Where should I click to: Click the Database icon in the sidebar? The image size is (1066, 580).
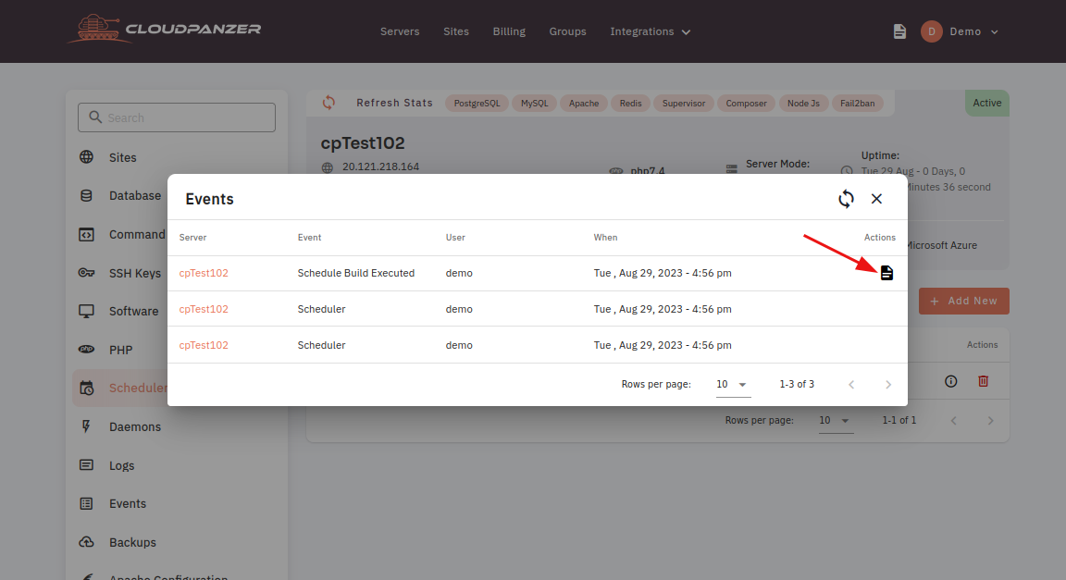(x=86, y=196)
